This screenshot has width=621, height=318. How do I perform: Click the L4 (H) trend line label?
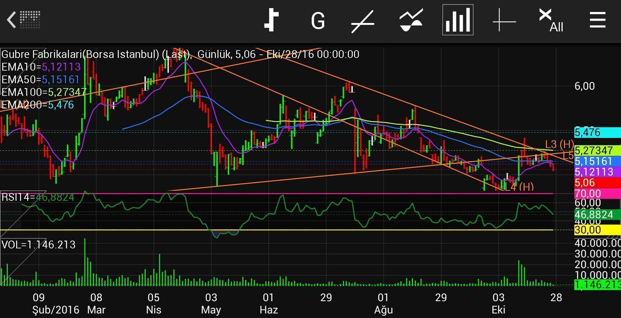pos(519,187)
